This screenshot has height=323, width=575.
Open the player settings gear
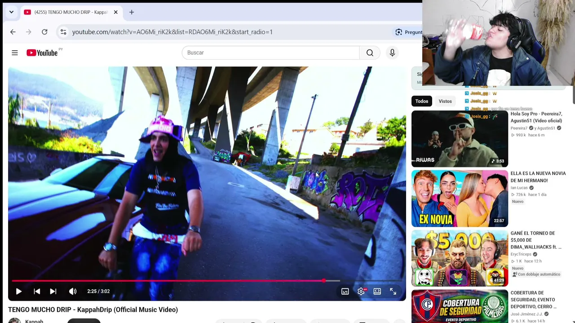pos(361,292)
